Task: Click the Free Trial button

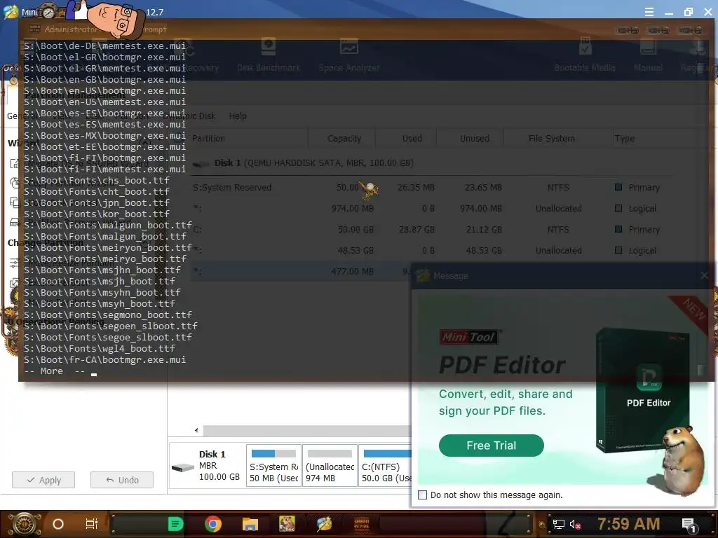Action: [492, 445]
